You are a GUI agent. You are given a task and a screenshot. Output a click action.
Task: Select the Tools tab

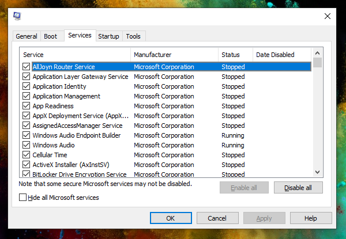click(133, 36)
